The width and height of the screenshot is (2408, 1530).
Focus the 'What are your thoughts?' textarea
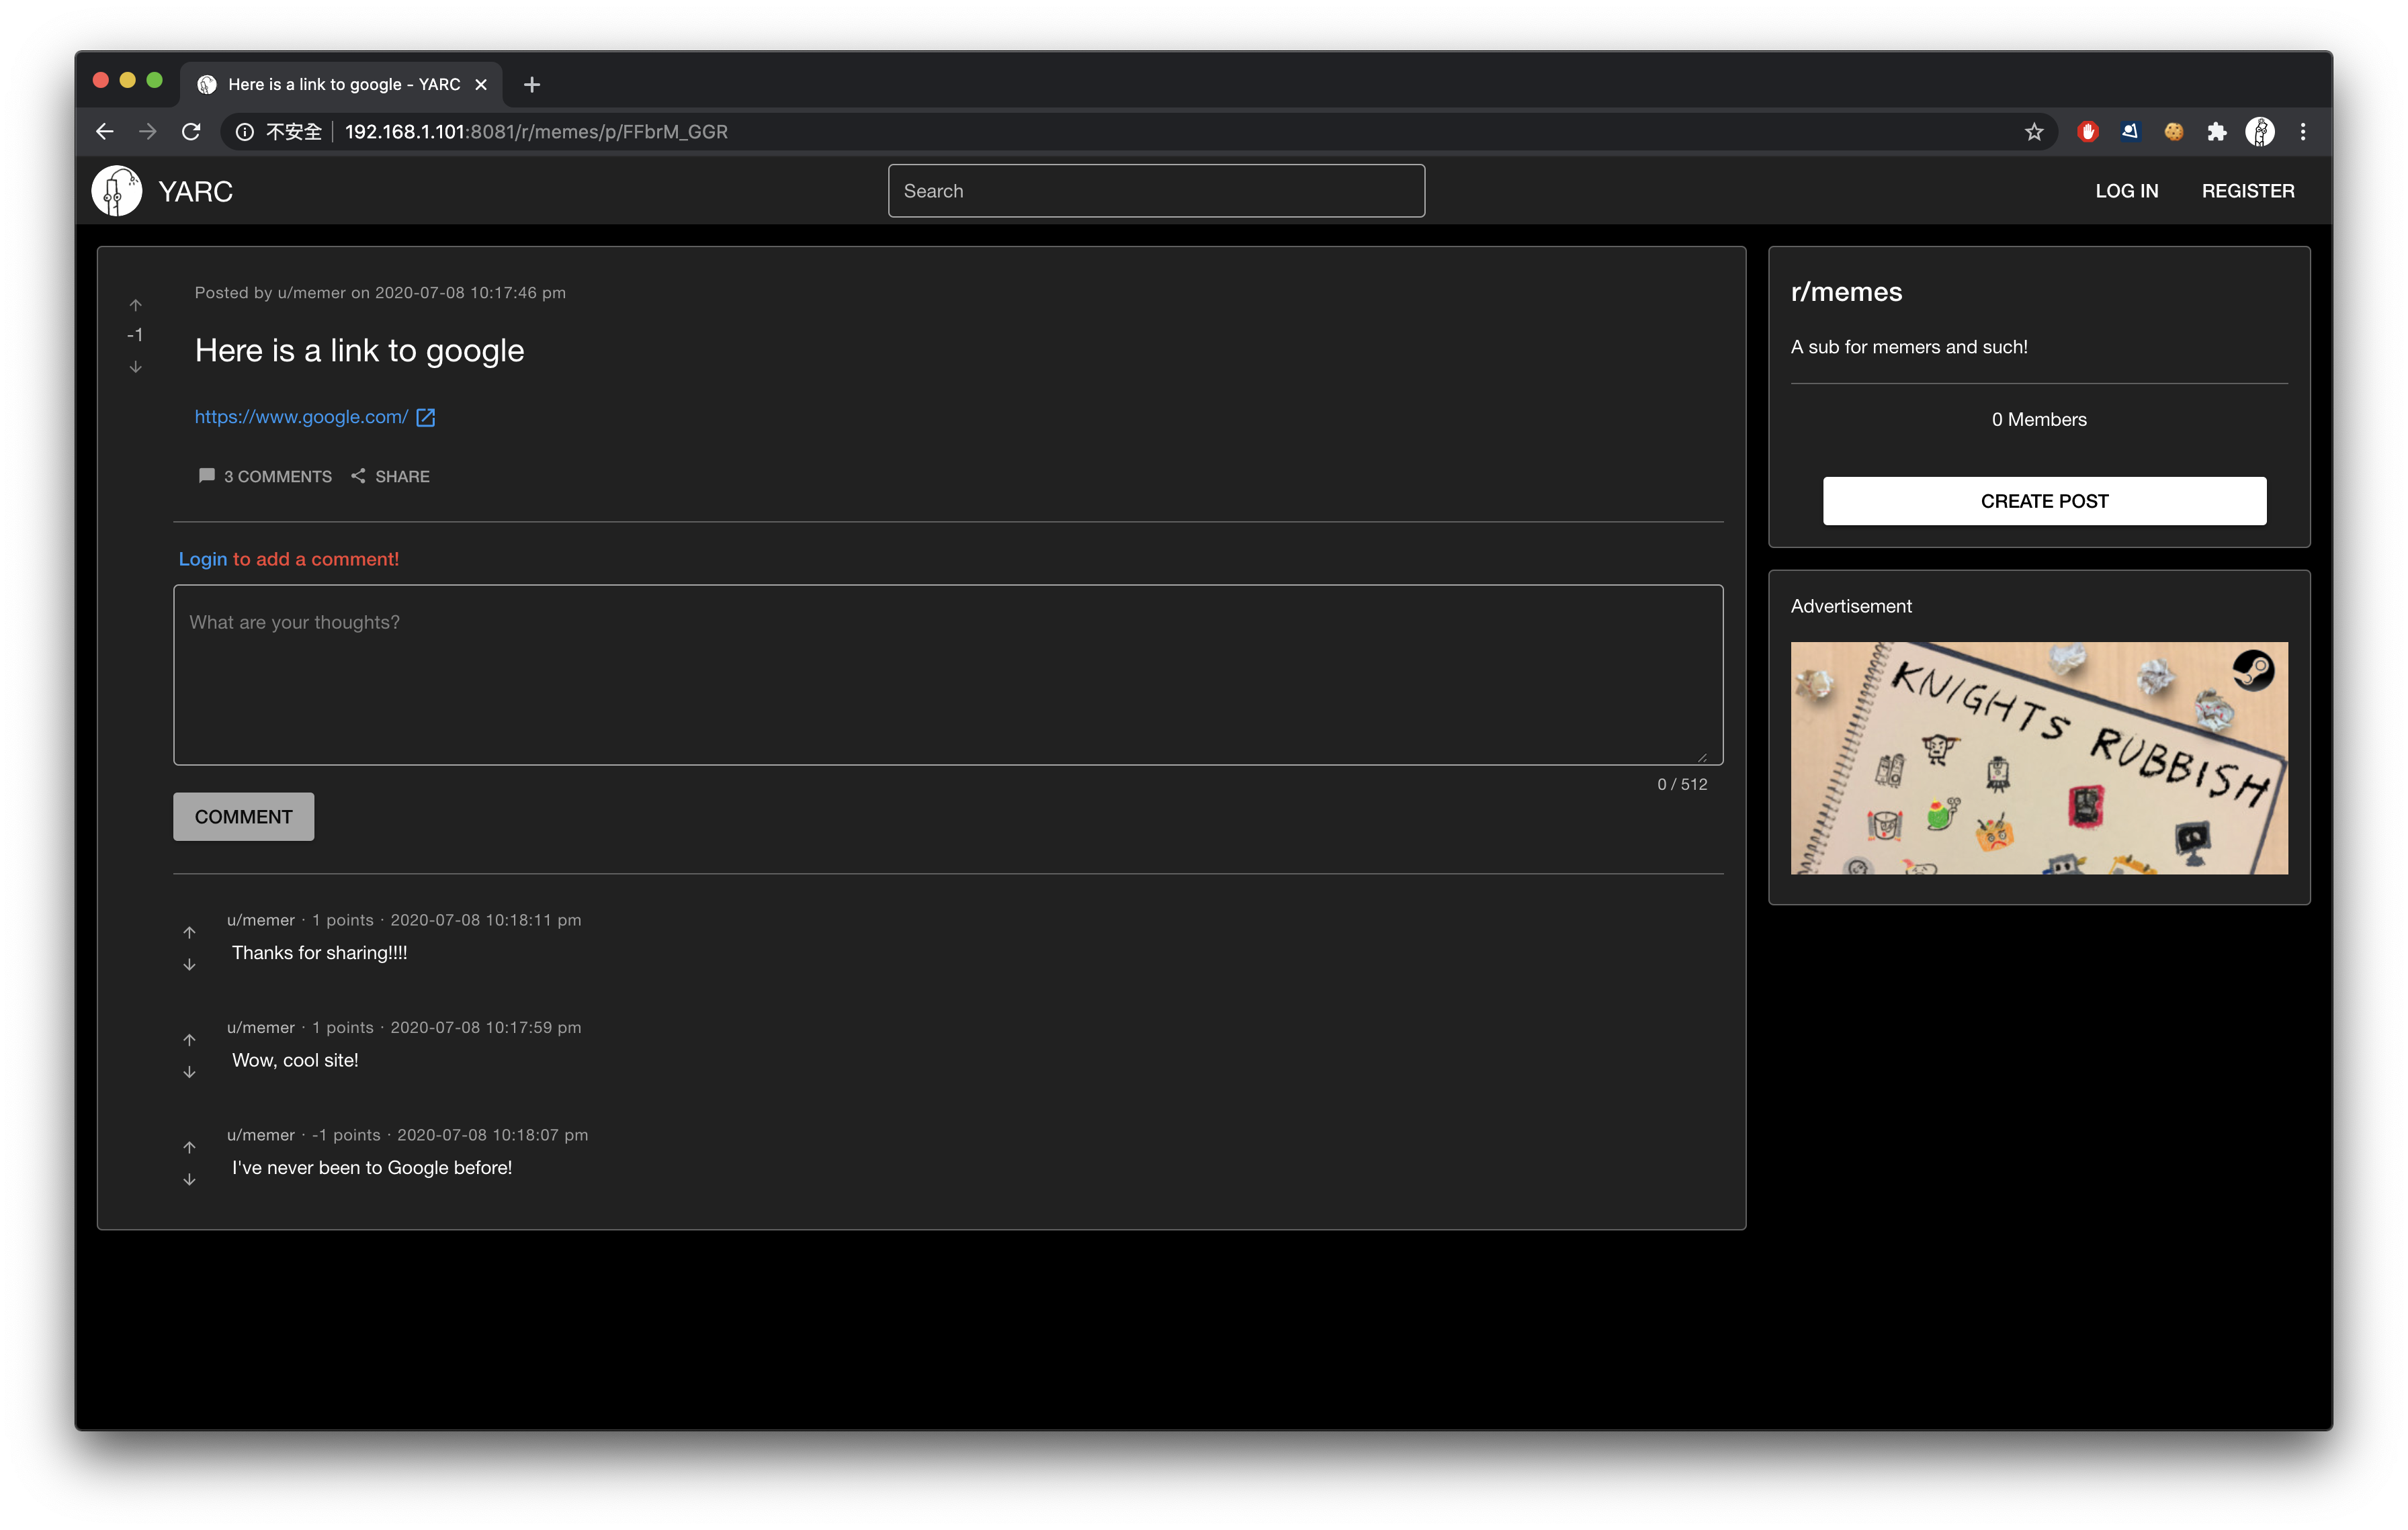pos(948,674)
